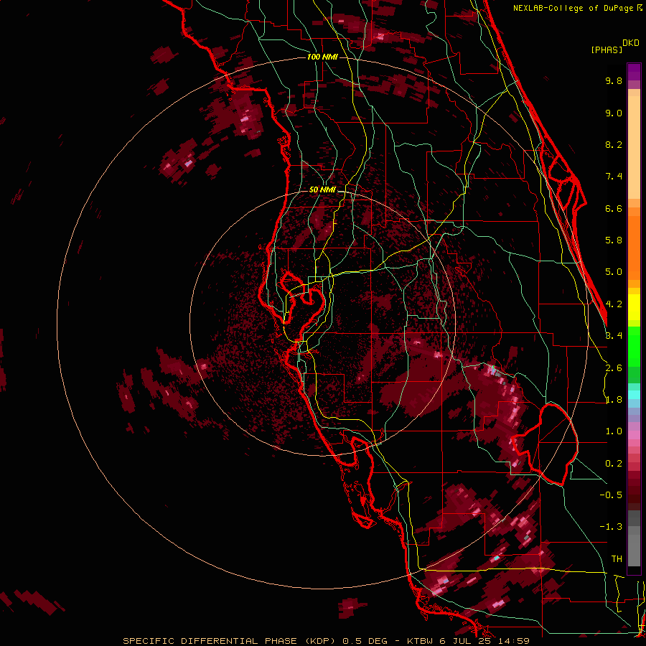Click the [PHAS] label above the color scale
Image resolution: width=646 pixels, height=646 pixels.
(607, 50)
